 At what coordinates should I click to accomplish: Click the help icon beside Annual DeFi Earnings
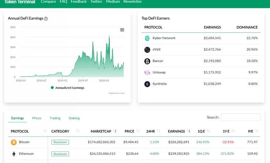click(46, 19)
